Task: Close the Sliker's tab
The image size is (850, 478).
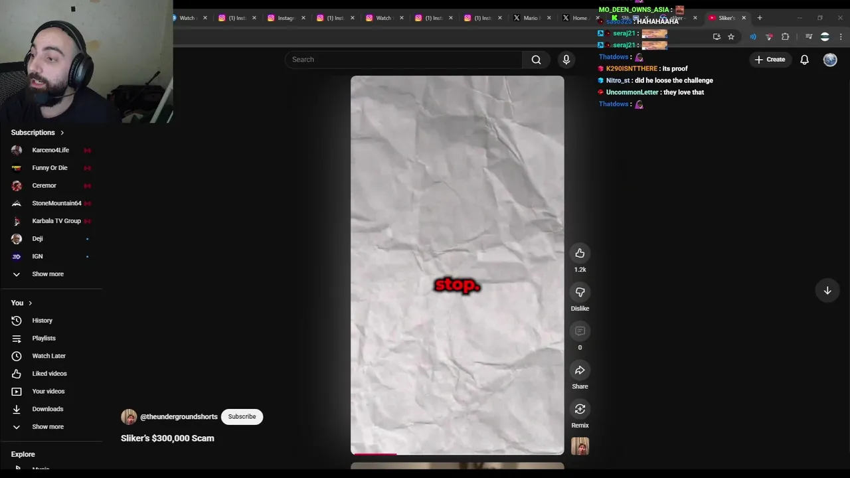Action: [x=744, y=18]
